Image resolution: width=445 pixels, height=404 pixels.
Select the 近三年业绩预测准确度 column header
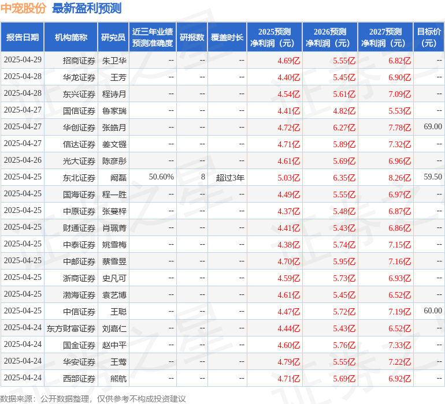point(153,37)
